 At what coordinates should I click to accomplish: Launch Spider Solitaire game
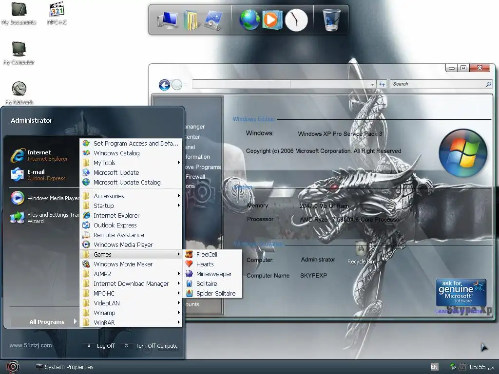pyautogui.click(x=212, y=294)
